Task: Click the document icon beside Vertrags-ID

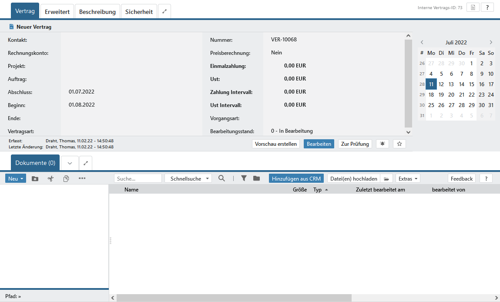Action: click(x=473, y=7)
